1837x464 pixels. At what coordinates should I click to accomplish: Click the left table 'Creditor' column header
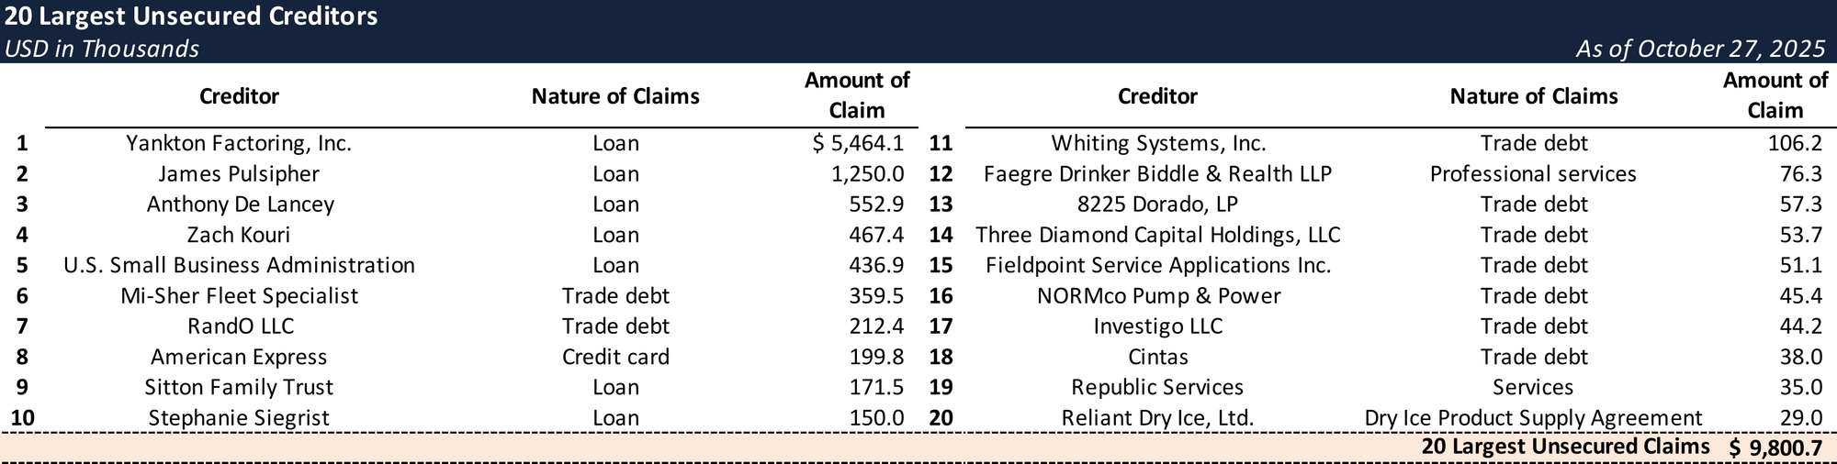(x=239, y=96)
